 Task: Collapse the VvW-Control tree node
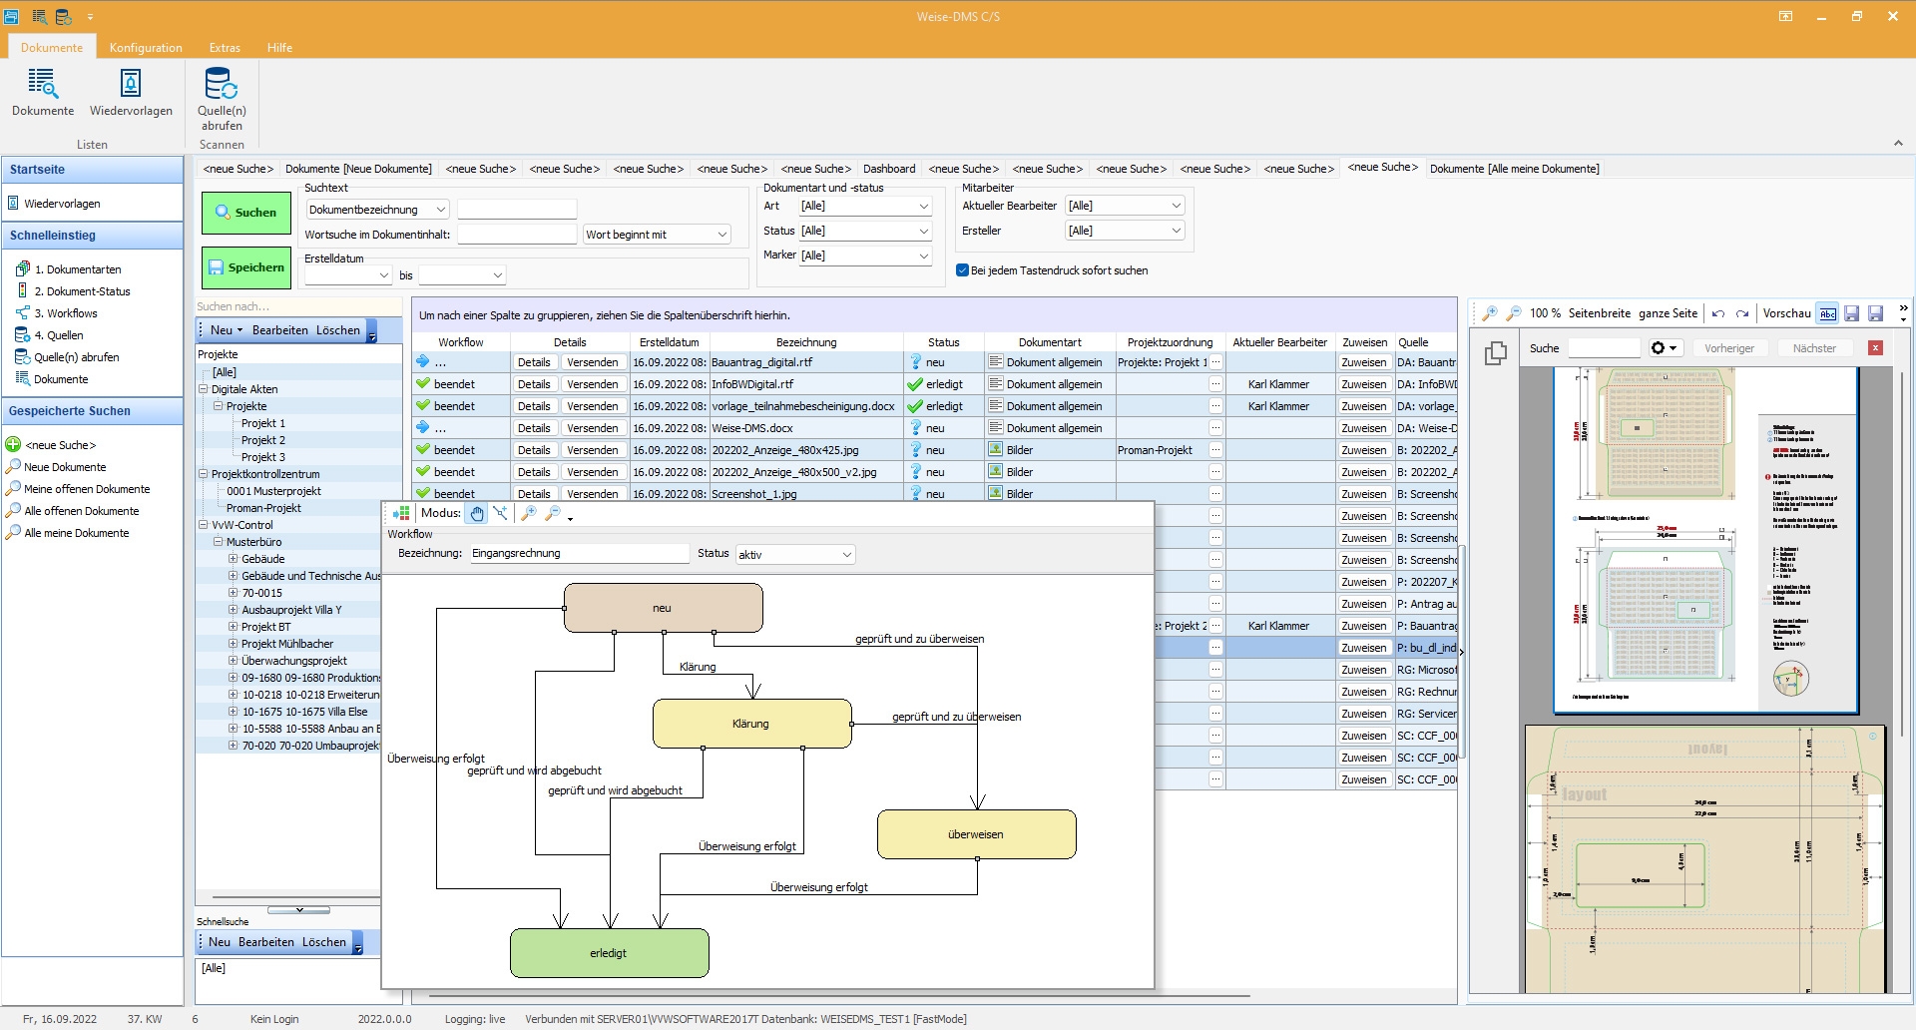tap(204, 525)
